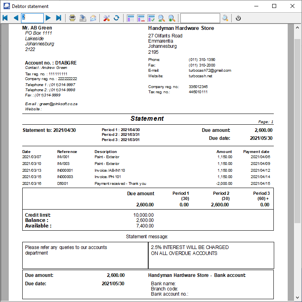302x302 pixels.
Task: Refresh the statement report
Action: [116, 18]
